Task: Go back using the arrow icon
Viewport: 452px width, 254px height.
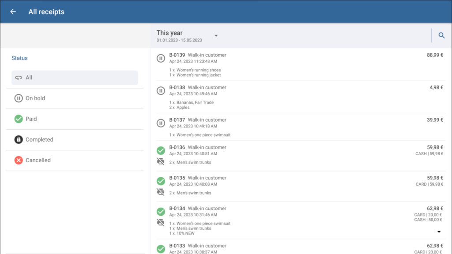Action: [13, 12]
